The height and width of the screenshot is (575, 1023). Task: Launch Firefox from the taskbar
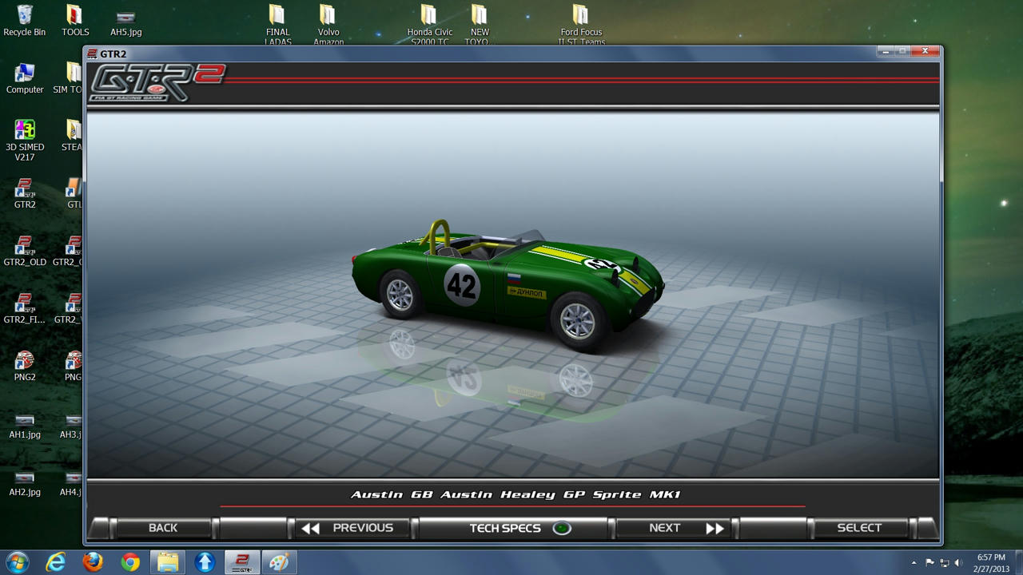[x=93, y=562]
